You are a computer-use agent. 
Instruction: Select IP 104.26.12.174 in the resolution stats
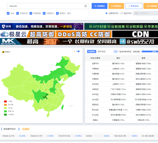(8, 136)
